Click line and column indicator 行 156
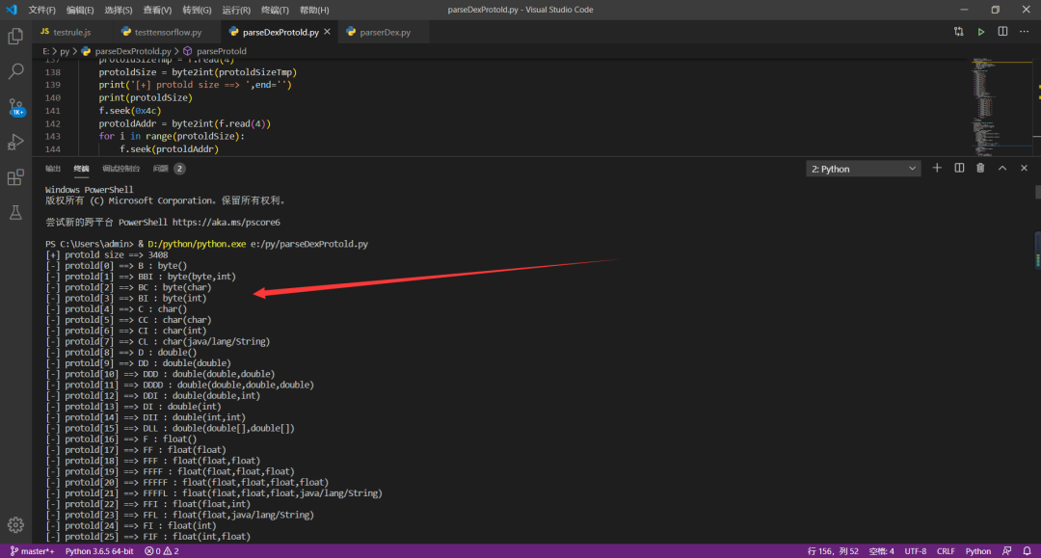The width and height of the screenshot is (1041, 558). (x=833, y=551)
